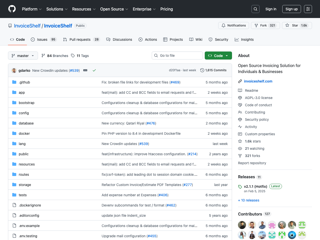Expand the commit message ellipsis icon
Image resolution: width=320 pixels, height=240 pixels.
(85, 70)
